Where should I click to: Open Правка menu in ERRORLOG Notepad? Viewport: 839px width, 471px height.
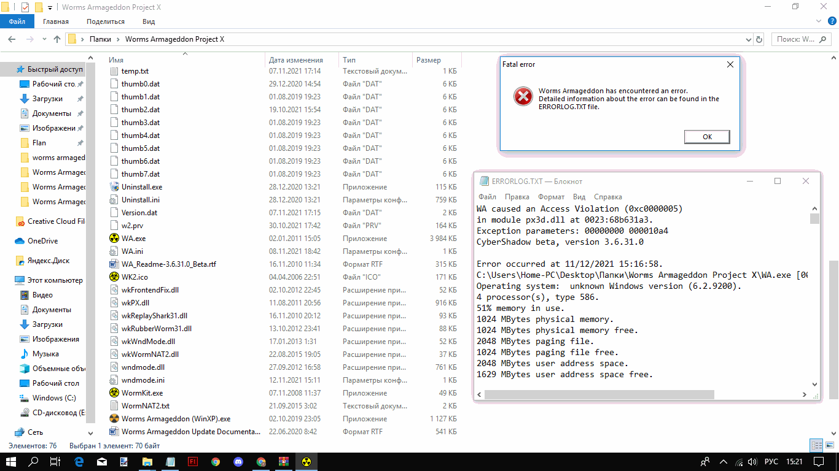[517, 197]
